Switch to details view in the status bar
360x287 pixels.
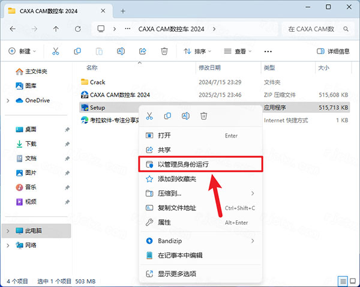click(343, 281)
